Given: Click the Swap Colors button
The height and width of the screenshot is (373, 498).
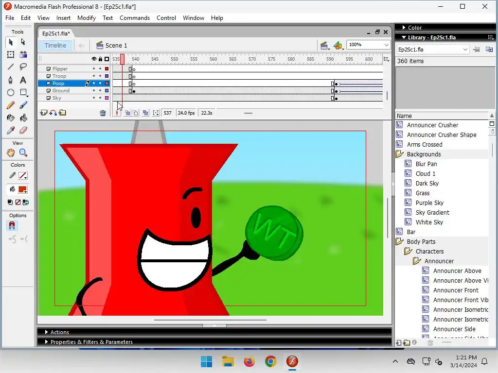Looking at the screenshot, I should 26,203.
